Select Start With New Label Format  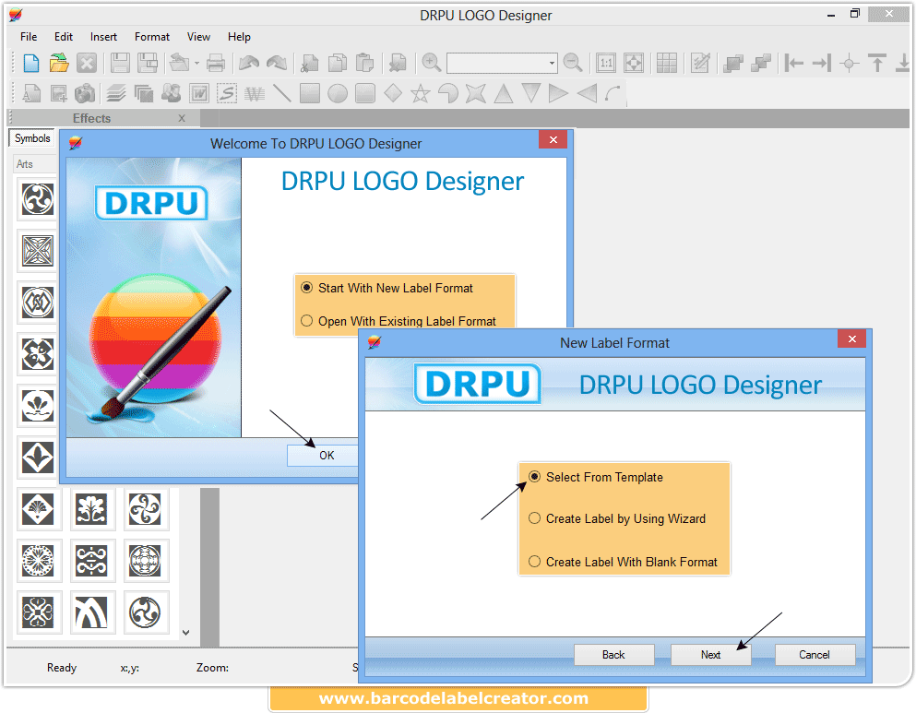point(306,288)
